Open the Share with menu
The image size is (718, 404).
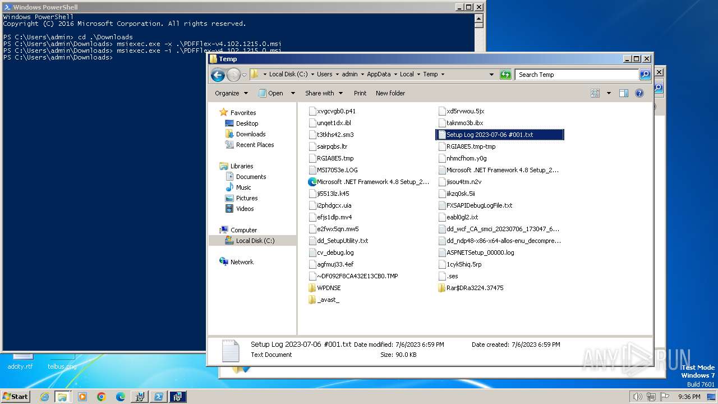[x=323, y=93]
